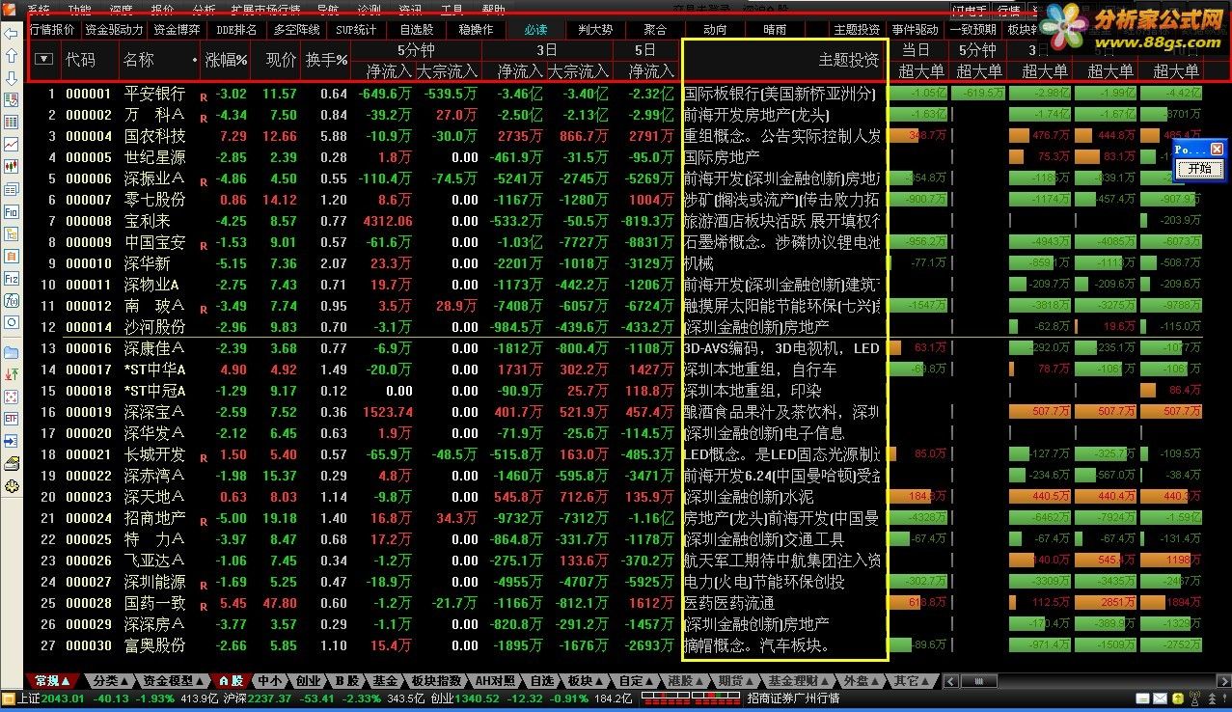1232x712 pixels.
Task: Click the 创业 index value 1340.52
Action: pos(478,698)
